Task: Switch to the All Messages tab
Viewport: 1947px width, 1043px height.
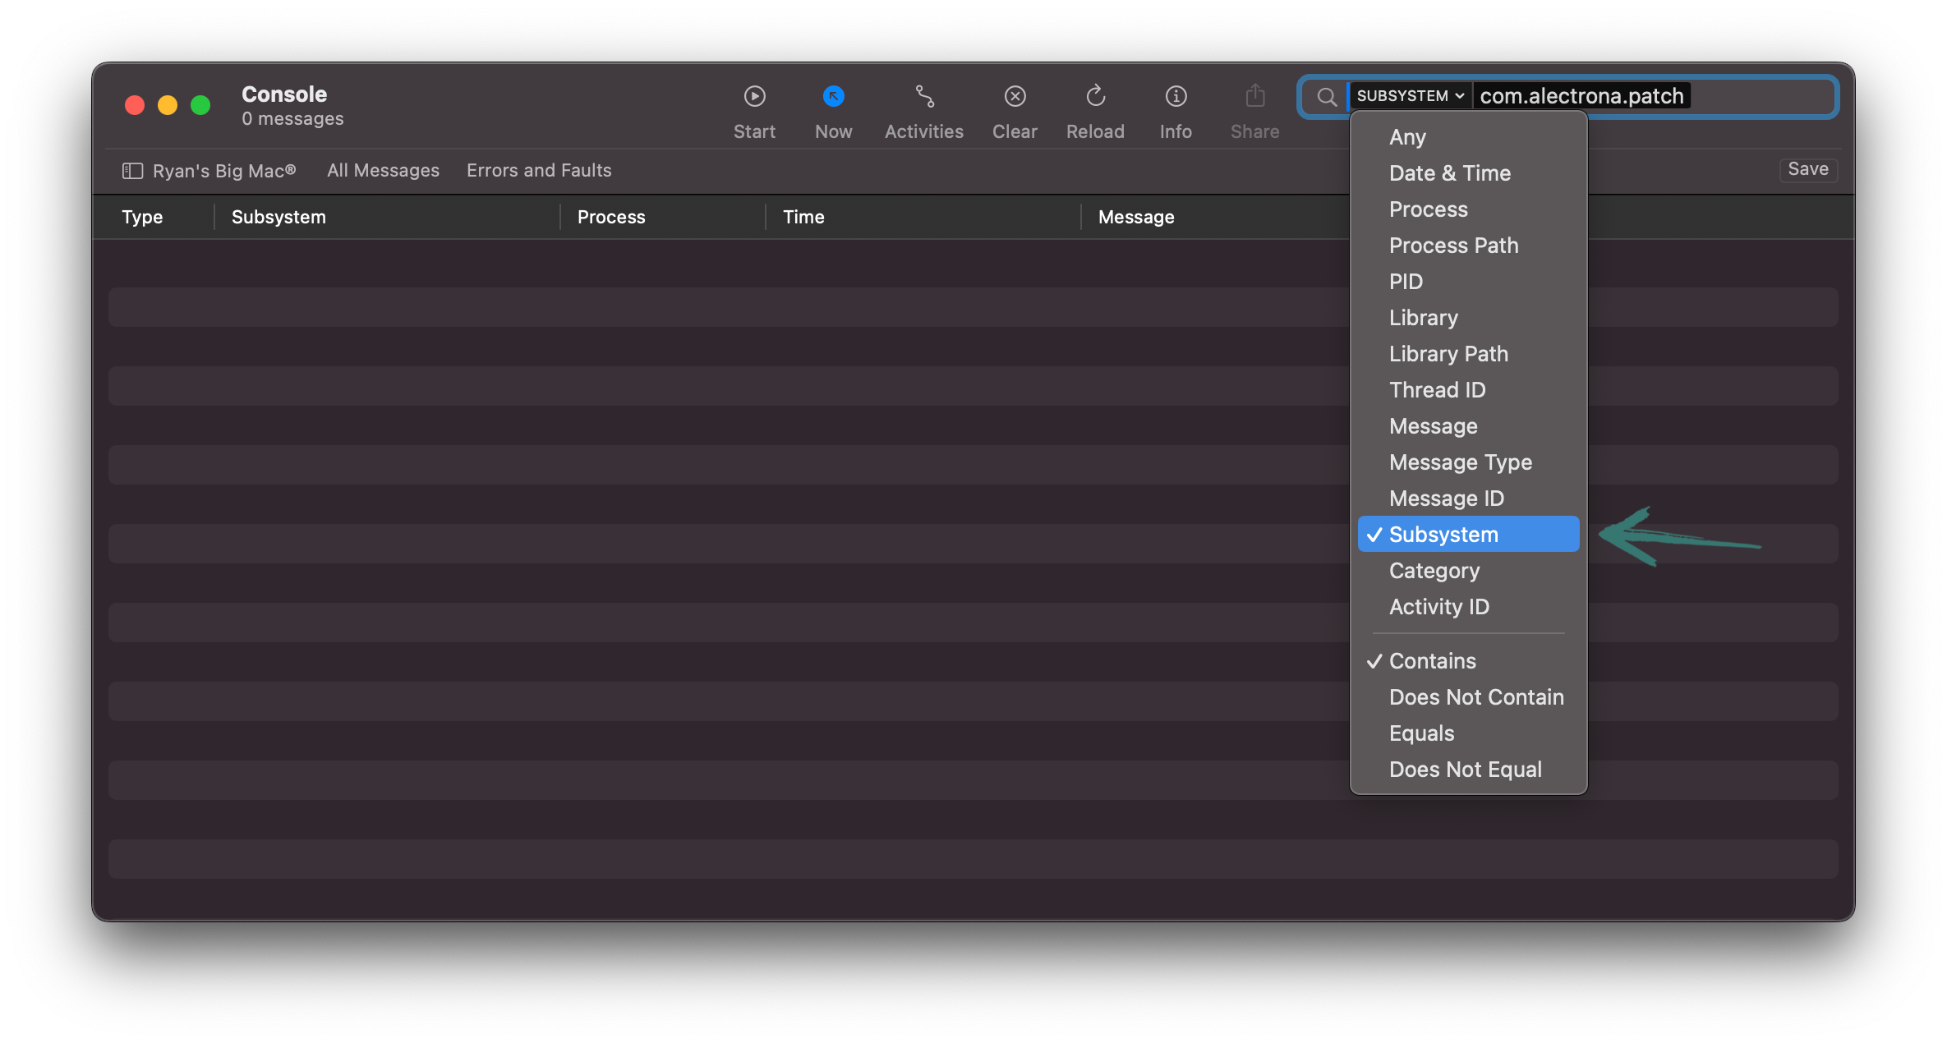Action: (383, 170)
